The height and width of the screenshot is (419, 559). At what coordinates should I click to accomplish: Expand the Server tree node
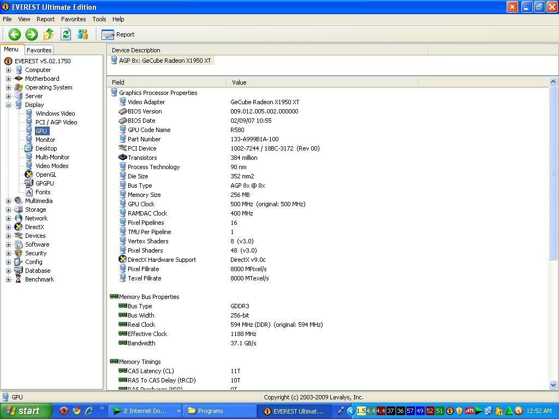point(8,96)
